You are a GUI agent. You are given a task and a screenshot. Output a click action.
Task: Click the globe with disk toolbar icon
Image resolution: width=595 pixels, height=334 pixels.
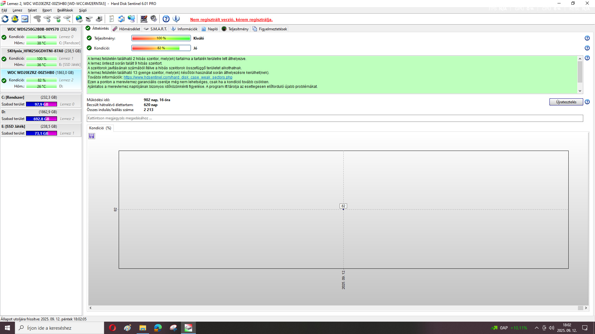pos(79,19)
